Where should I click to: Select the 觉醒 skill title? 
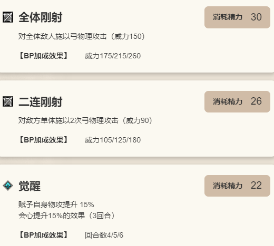pyautogui.click(x=30, y=186)
